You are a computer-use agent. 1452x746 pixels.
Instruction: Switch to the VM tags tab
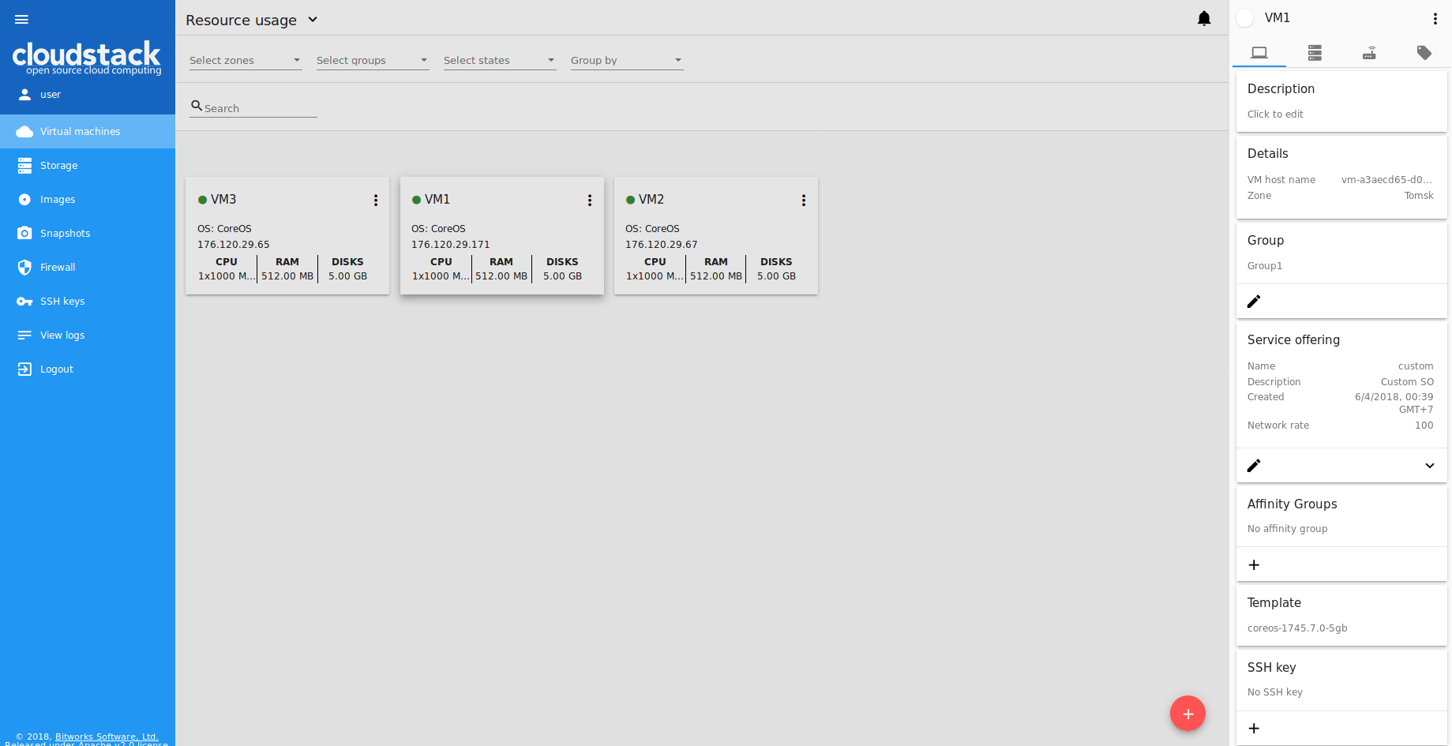click(x=1424, y=53)
